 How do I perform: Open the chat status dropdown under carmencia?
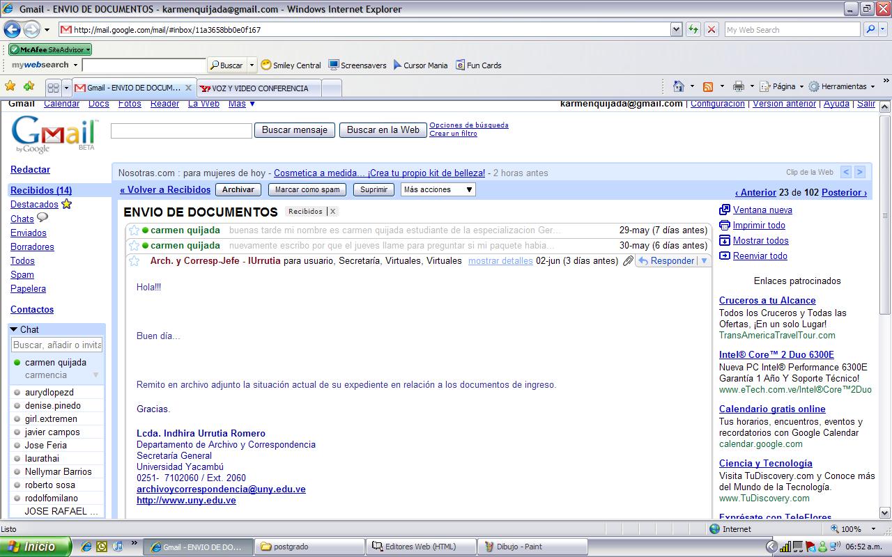pyautogui.click(x=95, y=375)
